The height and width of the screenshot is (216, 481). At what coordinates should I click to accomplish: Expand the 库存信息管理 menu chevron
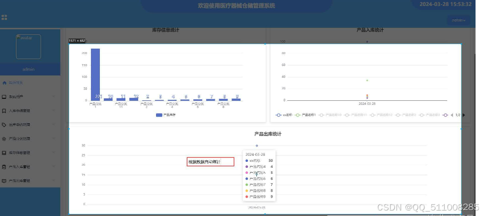[54, 152]
